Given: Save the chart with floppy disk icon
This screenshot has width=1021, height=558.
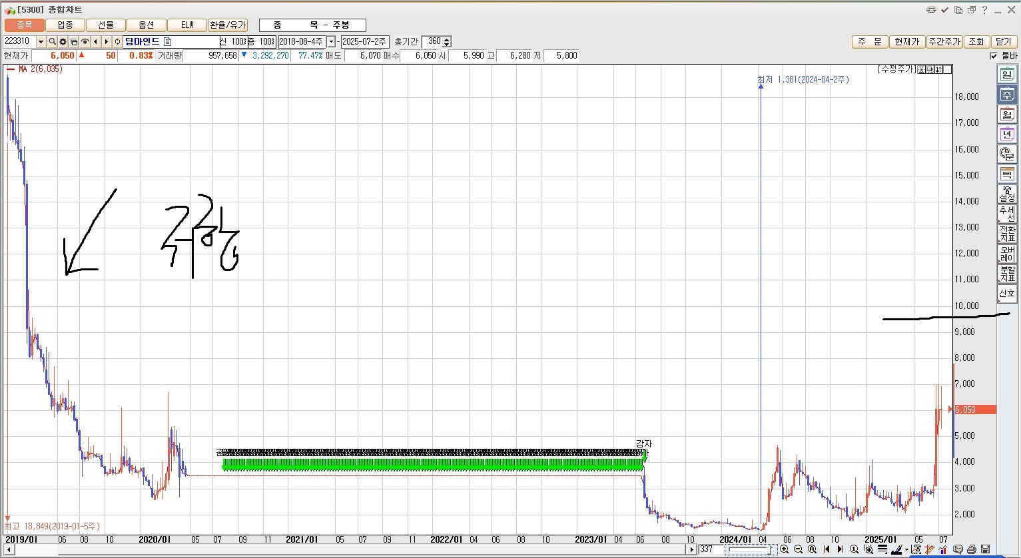Looking at the screenshot, I should click(985, 549).
